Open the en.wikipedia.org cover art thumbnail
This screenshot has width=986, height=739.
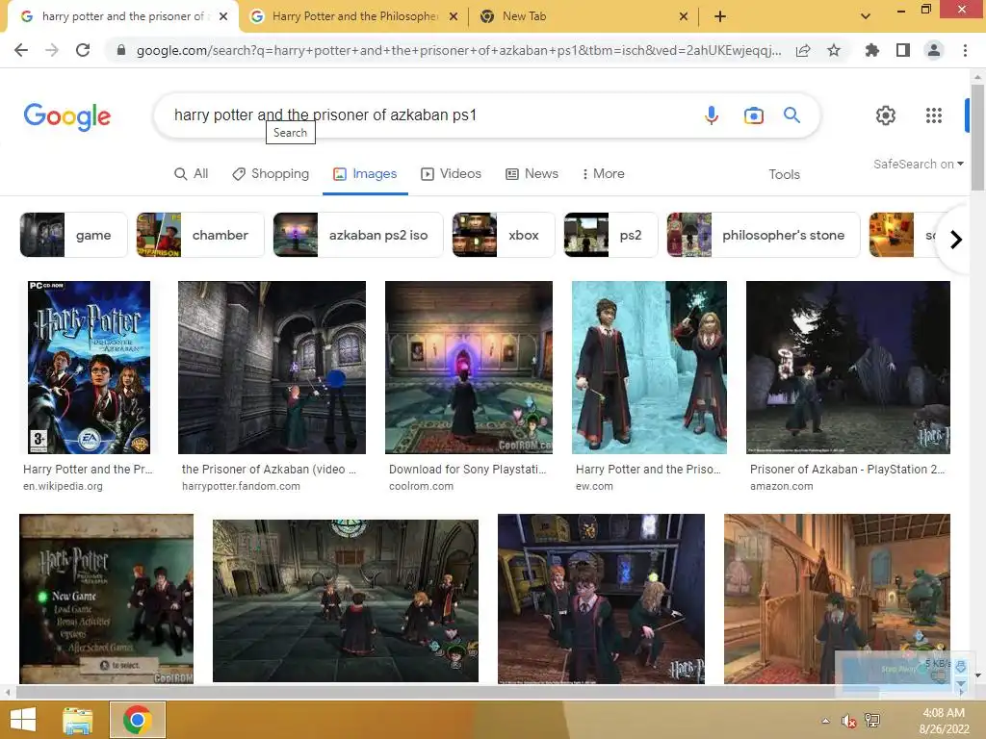pos(89,367)
